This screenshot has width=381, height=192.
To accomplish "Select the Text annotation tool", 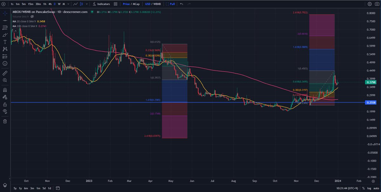I will pos(5,42).
